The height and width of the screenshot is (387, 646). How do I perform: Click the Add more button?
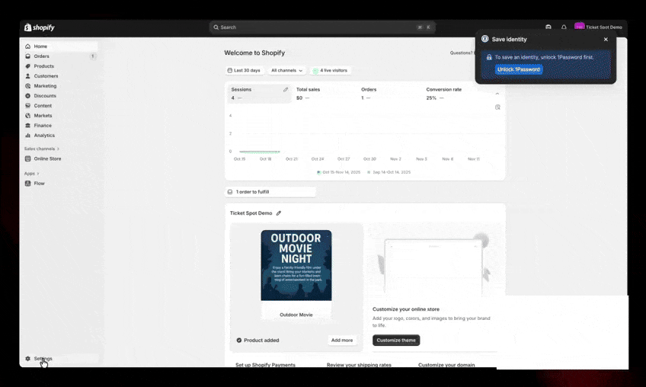(342, 341)
